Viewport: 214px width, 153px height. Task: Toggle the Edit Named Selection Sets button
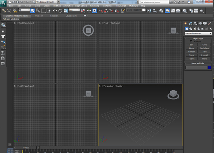click(123, 10)
